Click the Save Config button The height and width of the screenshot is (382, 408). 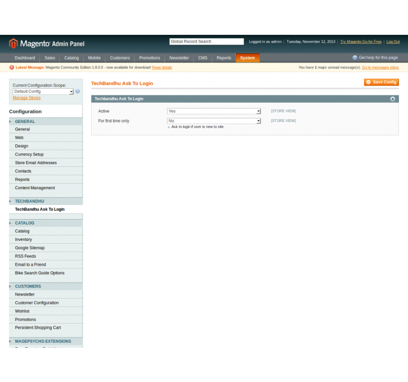(x=381, y=82)
